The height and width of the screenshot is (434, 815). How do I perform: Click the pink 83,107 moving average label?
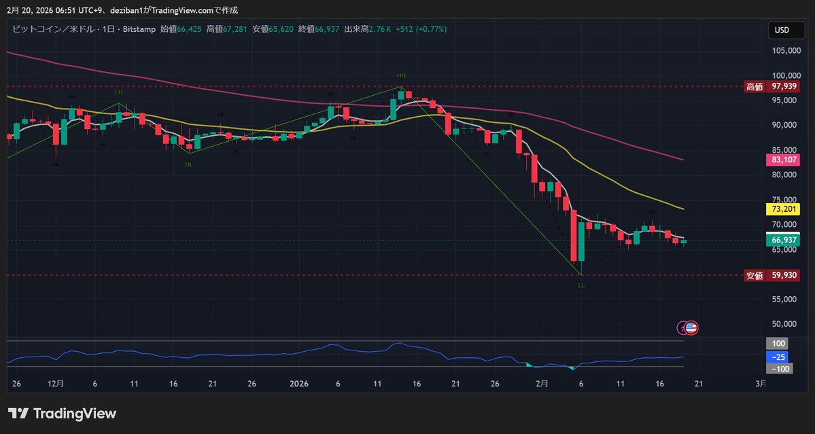784,160
